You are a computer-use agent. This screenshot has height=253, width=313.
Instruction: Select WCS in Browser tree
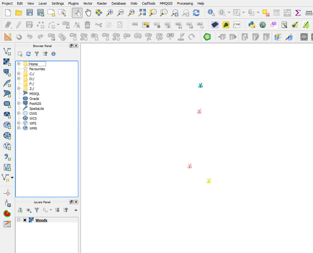(x=33, y=118)
